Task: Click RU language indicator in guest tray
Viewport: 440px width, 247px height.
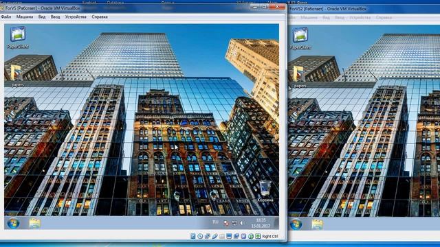Action: click(215, 222)
